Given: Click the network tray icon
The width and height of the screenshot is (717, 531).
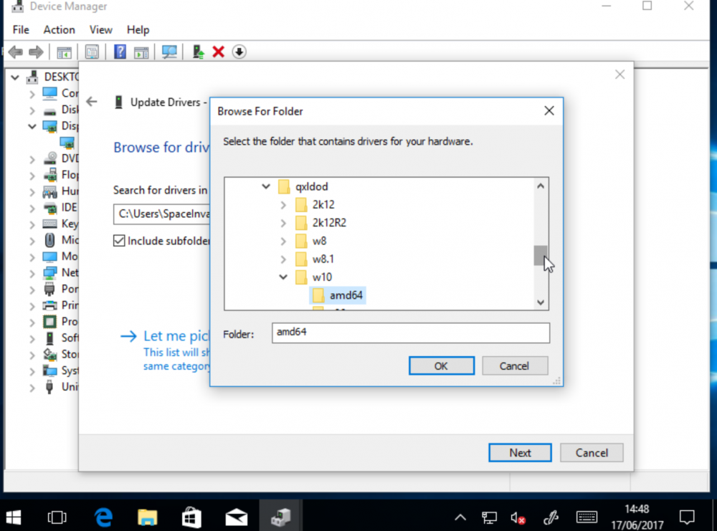Looking at the screenshot, I should pos(489,517).
